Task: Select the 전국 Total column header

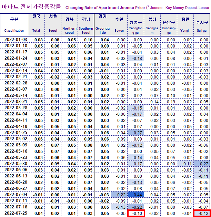Action: point(37,25)
